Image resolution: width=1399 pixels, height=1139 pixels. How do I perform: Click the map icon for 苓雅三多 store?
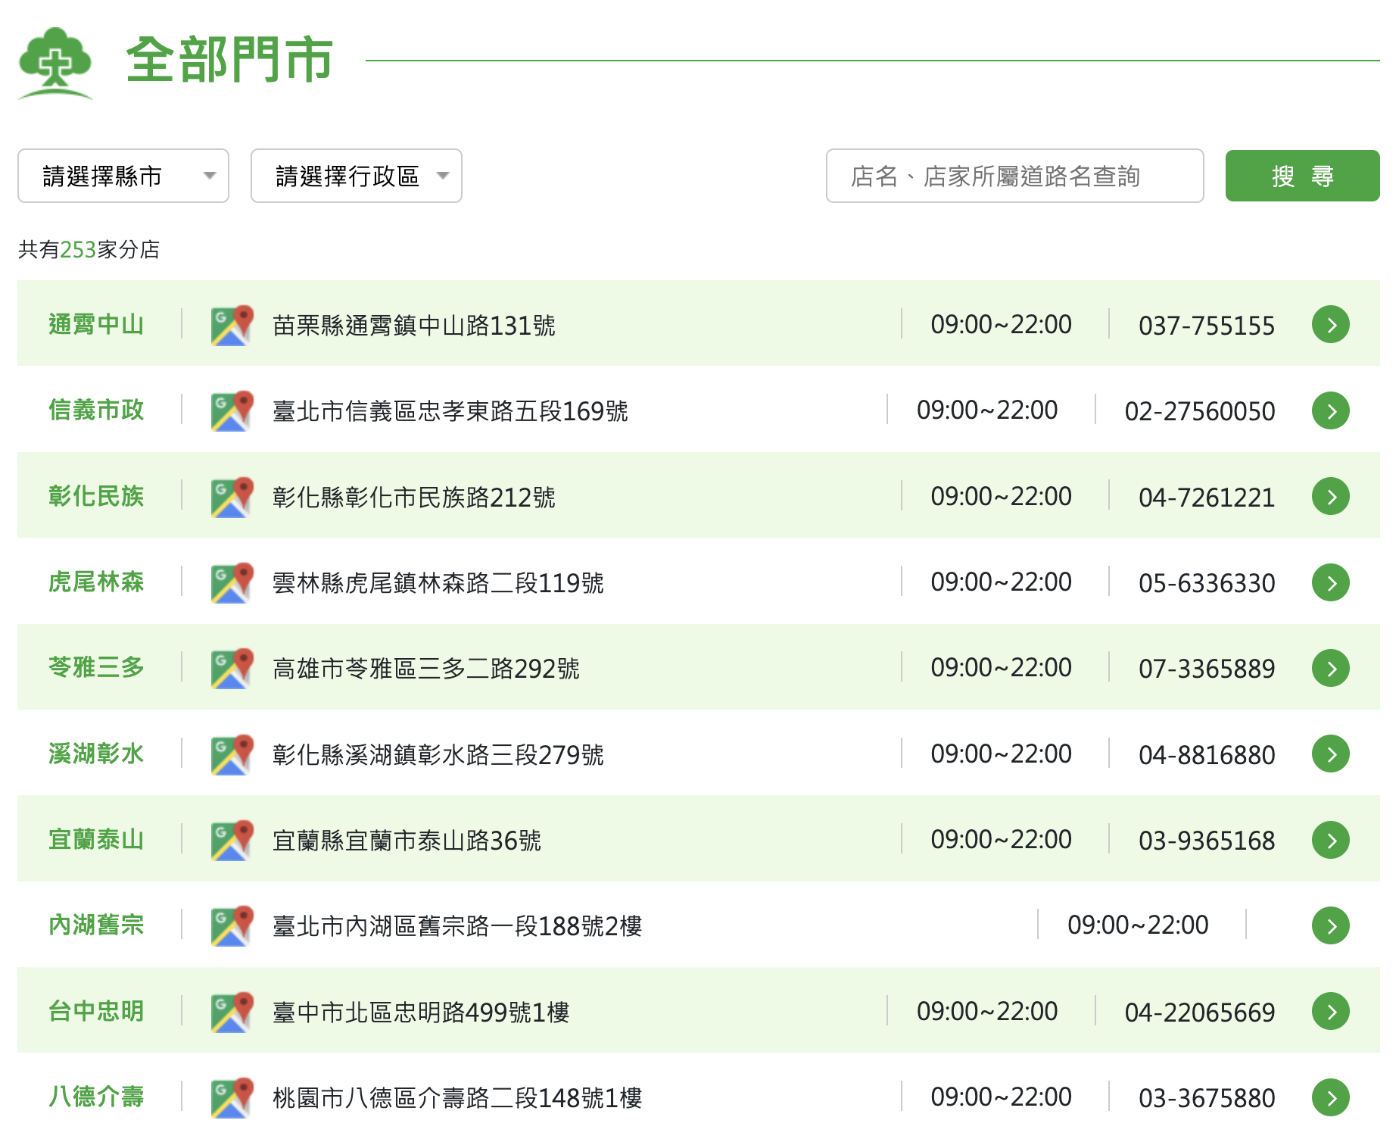232,668
